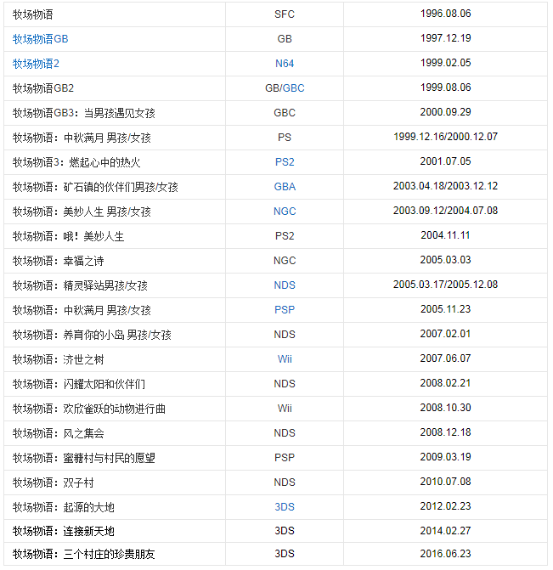Click 牧场物语：哦！美妙人生 title
This screenshot has height=570, width=553.
coord(68,236)
